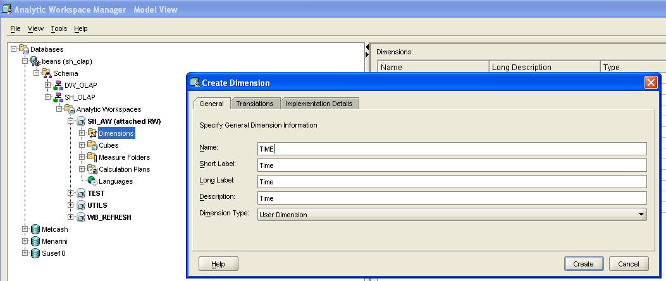Click the UTILS workspace icon
Image resolution: width=666 pixels, height=281 pixels.
click(x=81, y=205)
